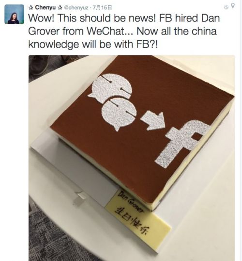Click the globe translate icon
Viewport: 242px width, 261px height.
click(226, 7)
